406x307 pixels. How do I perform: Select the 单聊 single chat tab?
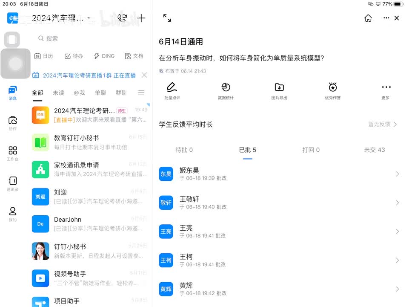point(100,93)
